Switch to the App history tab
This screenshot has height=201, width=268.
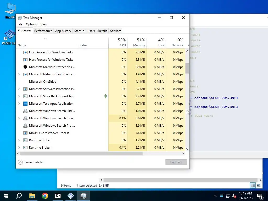coord(63,31)
